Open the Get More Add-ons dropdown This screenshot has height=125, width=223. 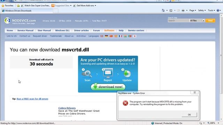pyautogui.click(x=85, y=6)
